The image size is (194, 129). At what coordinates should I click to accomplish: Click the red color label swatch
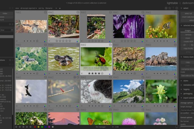pos(35,127)
